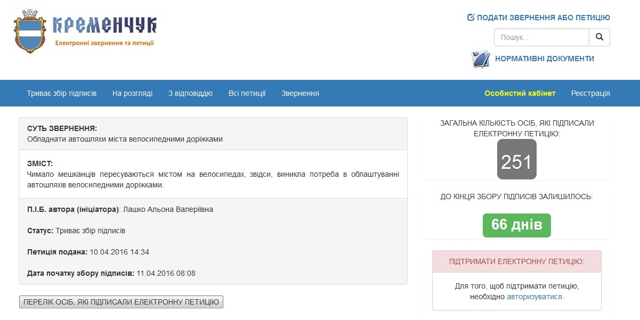Click the 251 signatures count badge
640x320 pixels.
(516, 159)
